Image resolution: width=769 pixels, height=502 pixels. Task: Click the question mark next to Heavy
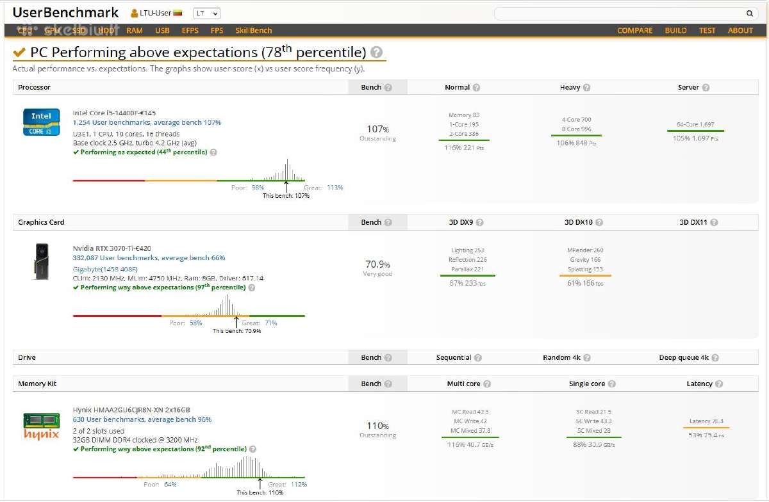click(586, 88)
